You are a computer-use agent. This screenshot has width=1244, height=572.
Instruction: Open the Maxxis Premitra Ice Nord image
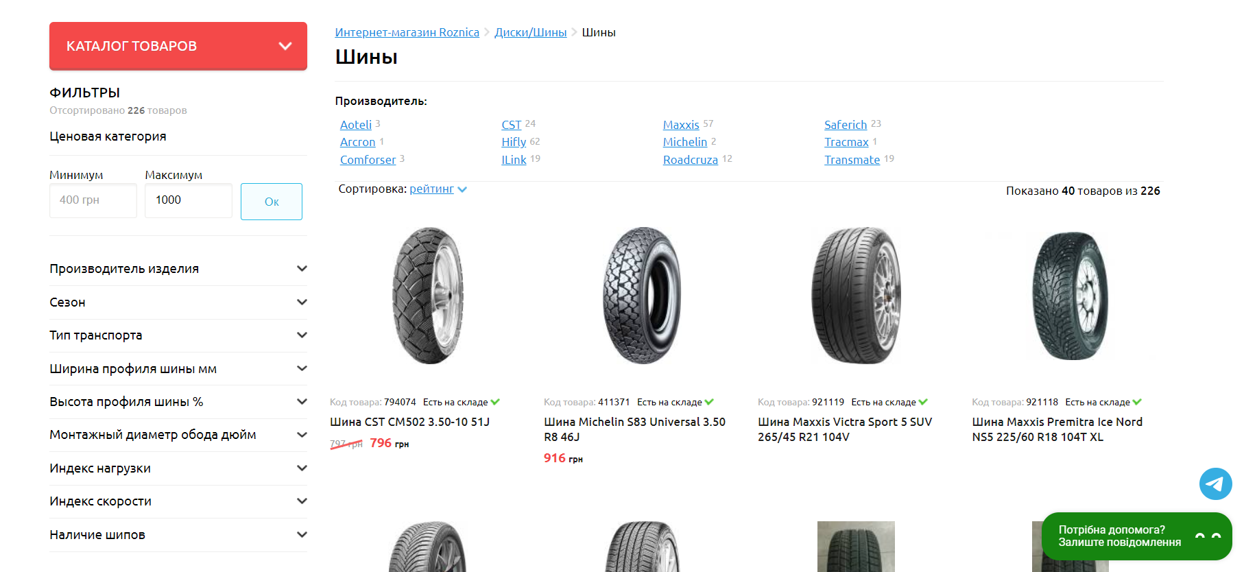click(1070, 296)
